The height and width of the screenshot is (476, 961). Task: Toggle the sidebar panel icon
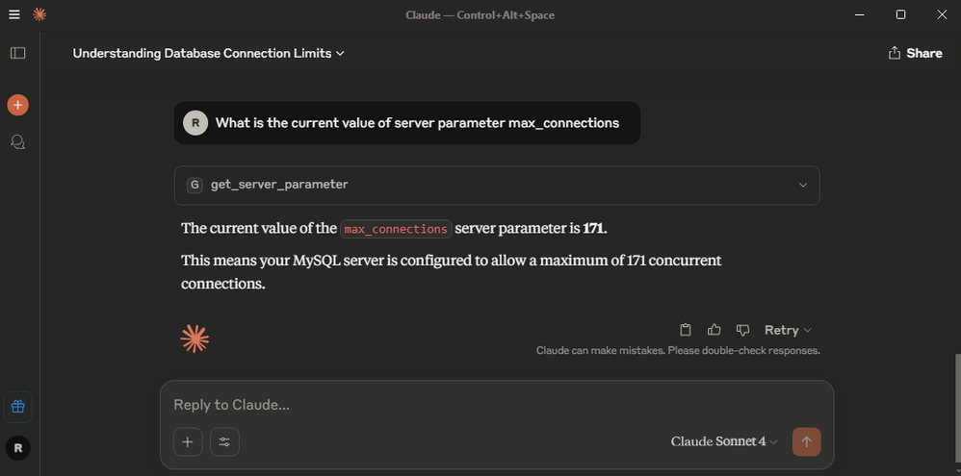tap(17, 53)
